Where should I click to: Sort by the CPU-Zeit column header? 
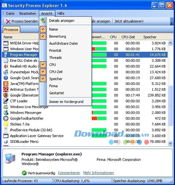pyautogui.click(x=130, y=37)
